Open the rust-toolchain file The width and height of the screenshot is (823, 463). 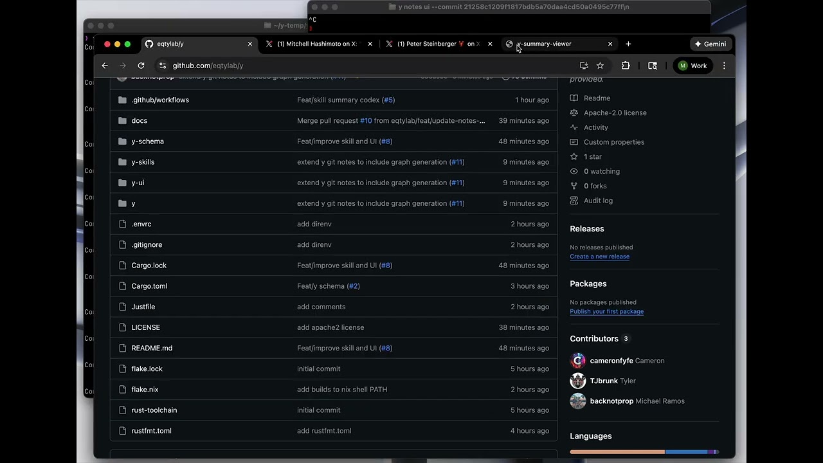pos(154,410)
